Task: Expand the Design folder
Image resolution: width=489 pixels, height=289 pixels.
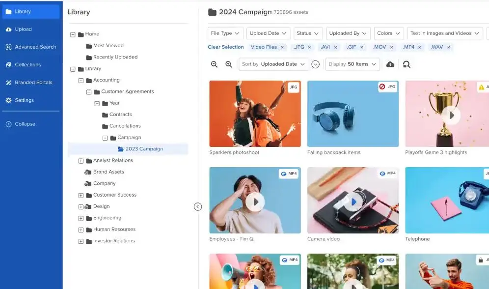Action: tap(81, 207)
